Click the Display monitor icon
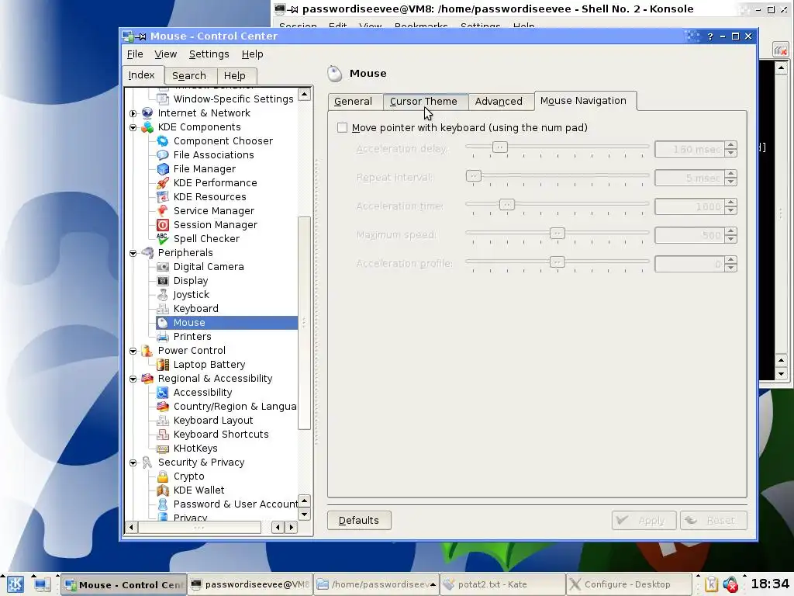This screenshot has width=794, height=596. coord(163,281)
